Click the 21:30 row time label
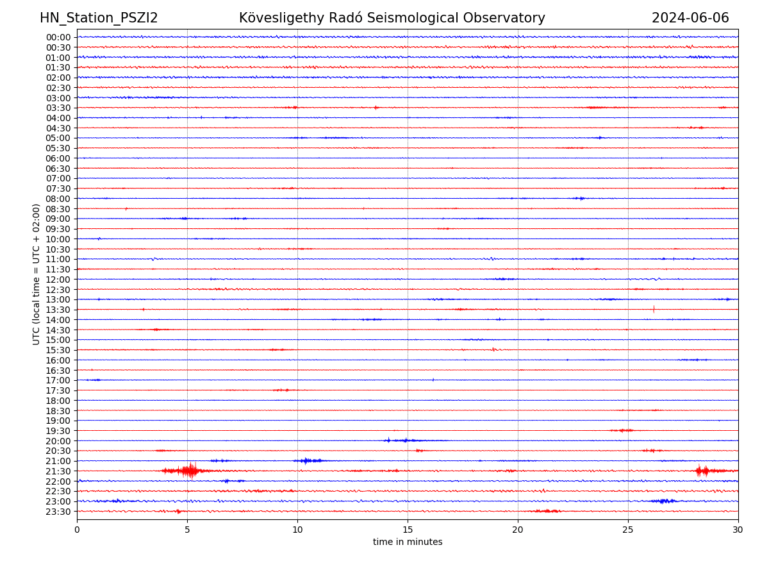Screen dimensions: 769x577 [58, 471]
